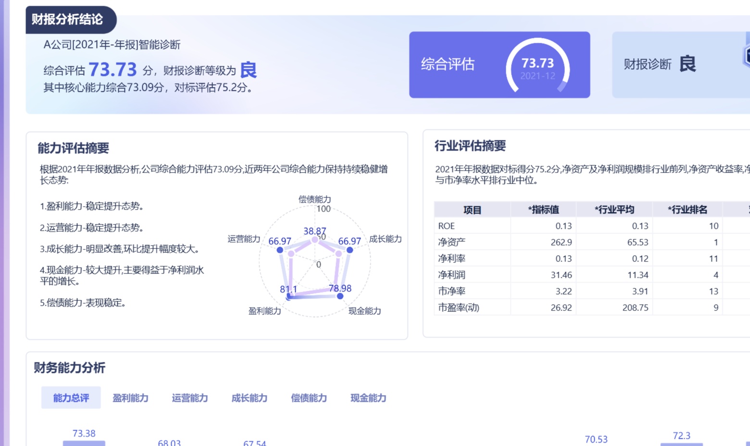
Task: Click the 财报诊断 良 card
Action: [681, 65]
